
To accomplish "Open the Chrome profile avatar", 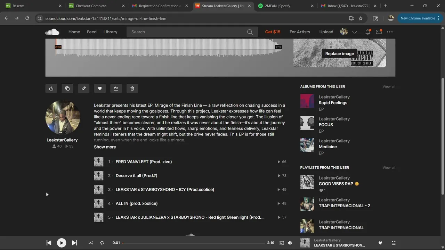I will pyautogui.click(x=391, y=18).
